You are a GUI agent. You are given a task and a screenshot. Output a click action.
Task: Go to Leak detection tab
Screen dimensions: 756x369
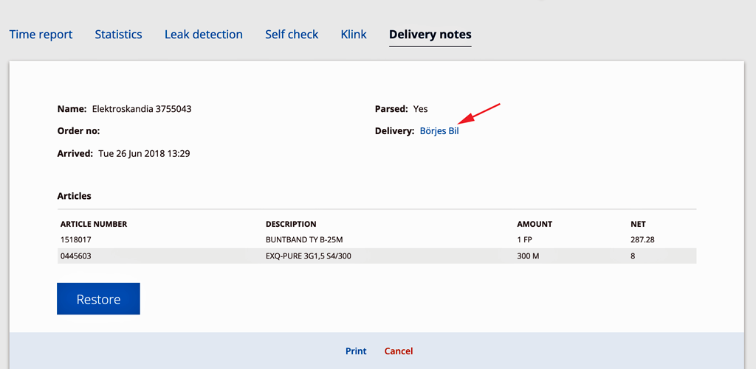pyautogui.click(x=204, y=35)
